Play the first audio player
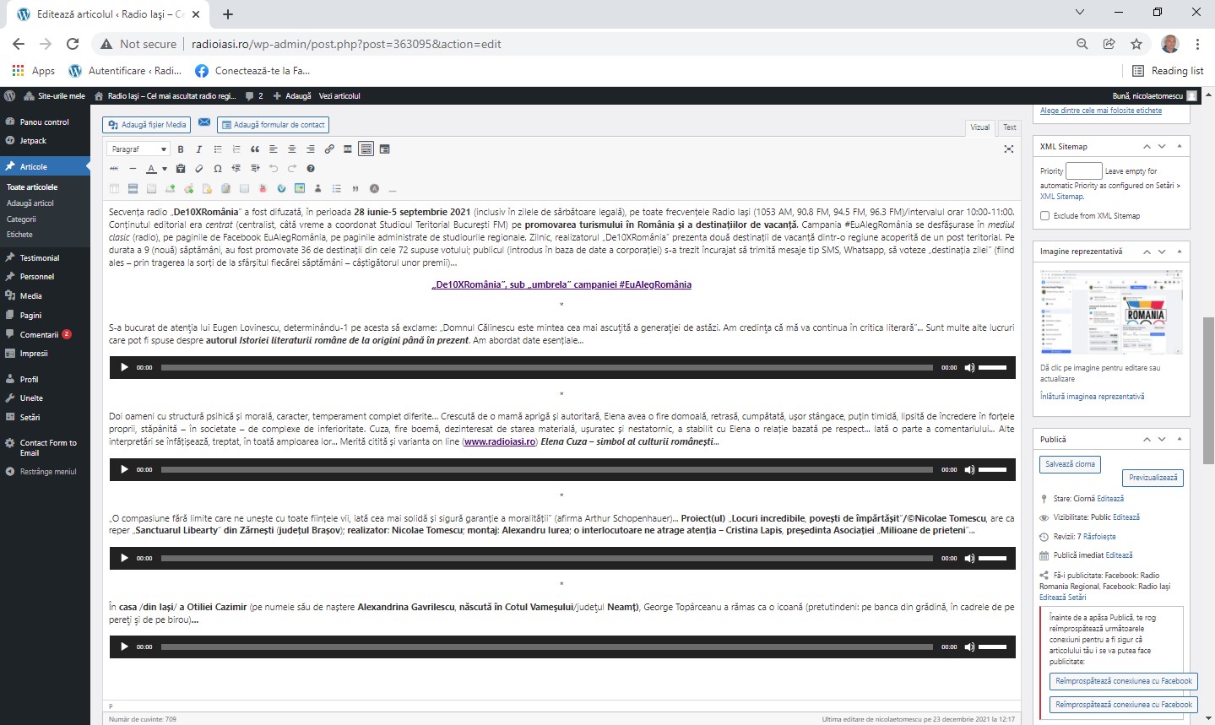Image resolution: width=1215 pixels, height=725 pixels. coord(124,367)
